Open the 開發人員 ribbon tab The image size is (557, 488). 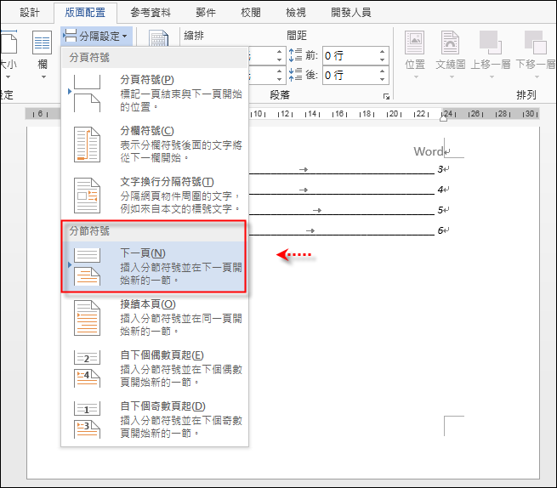pyautogui.click(x=351, y=13)
